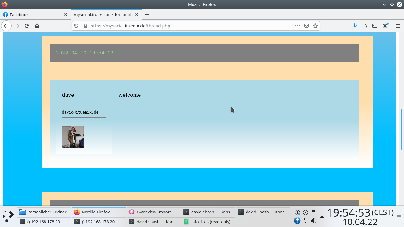
Task: Open the Klipper clipboard tray icon
Action: point(313,212)
